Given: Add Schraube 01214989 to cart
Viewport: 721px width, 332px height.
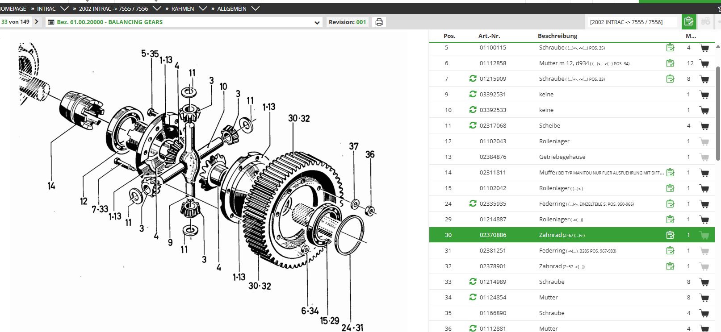Looking at the screenshot, I should click(x=704, y=282).
